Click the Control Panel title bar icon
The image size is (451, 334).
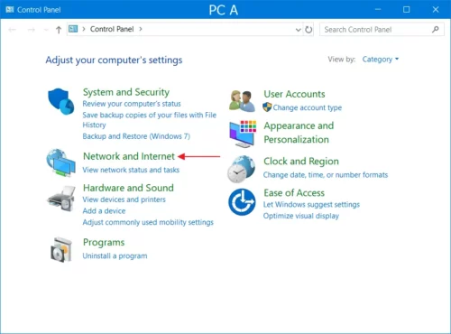click(10, 10)
